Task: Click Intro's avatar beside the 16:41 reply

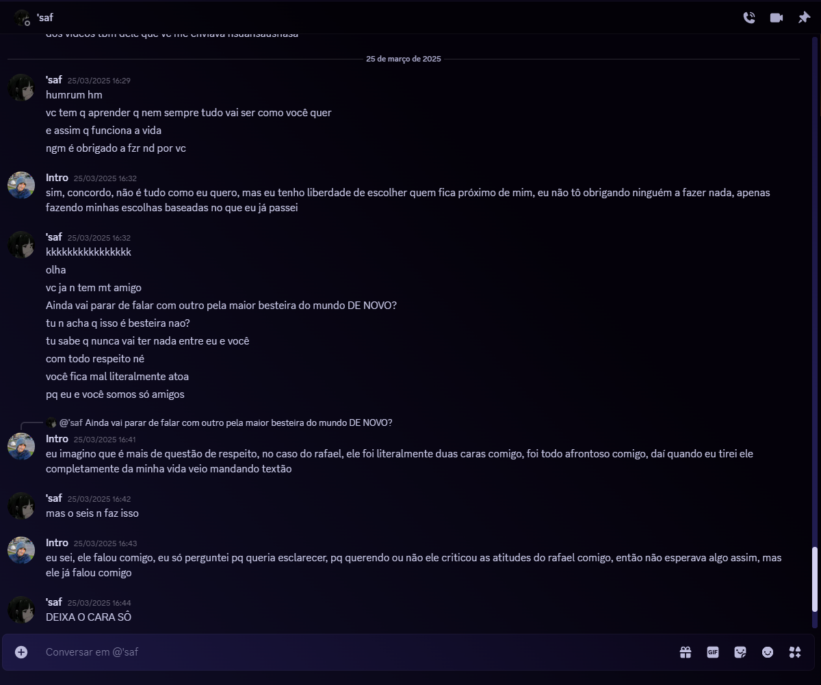Action: (21, 446)
